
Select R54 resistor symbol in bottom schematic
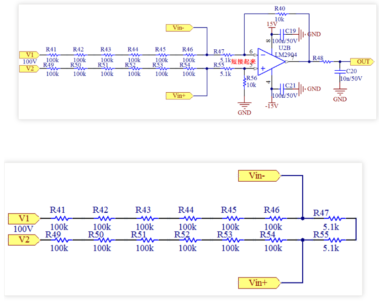point(276,240)
